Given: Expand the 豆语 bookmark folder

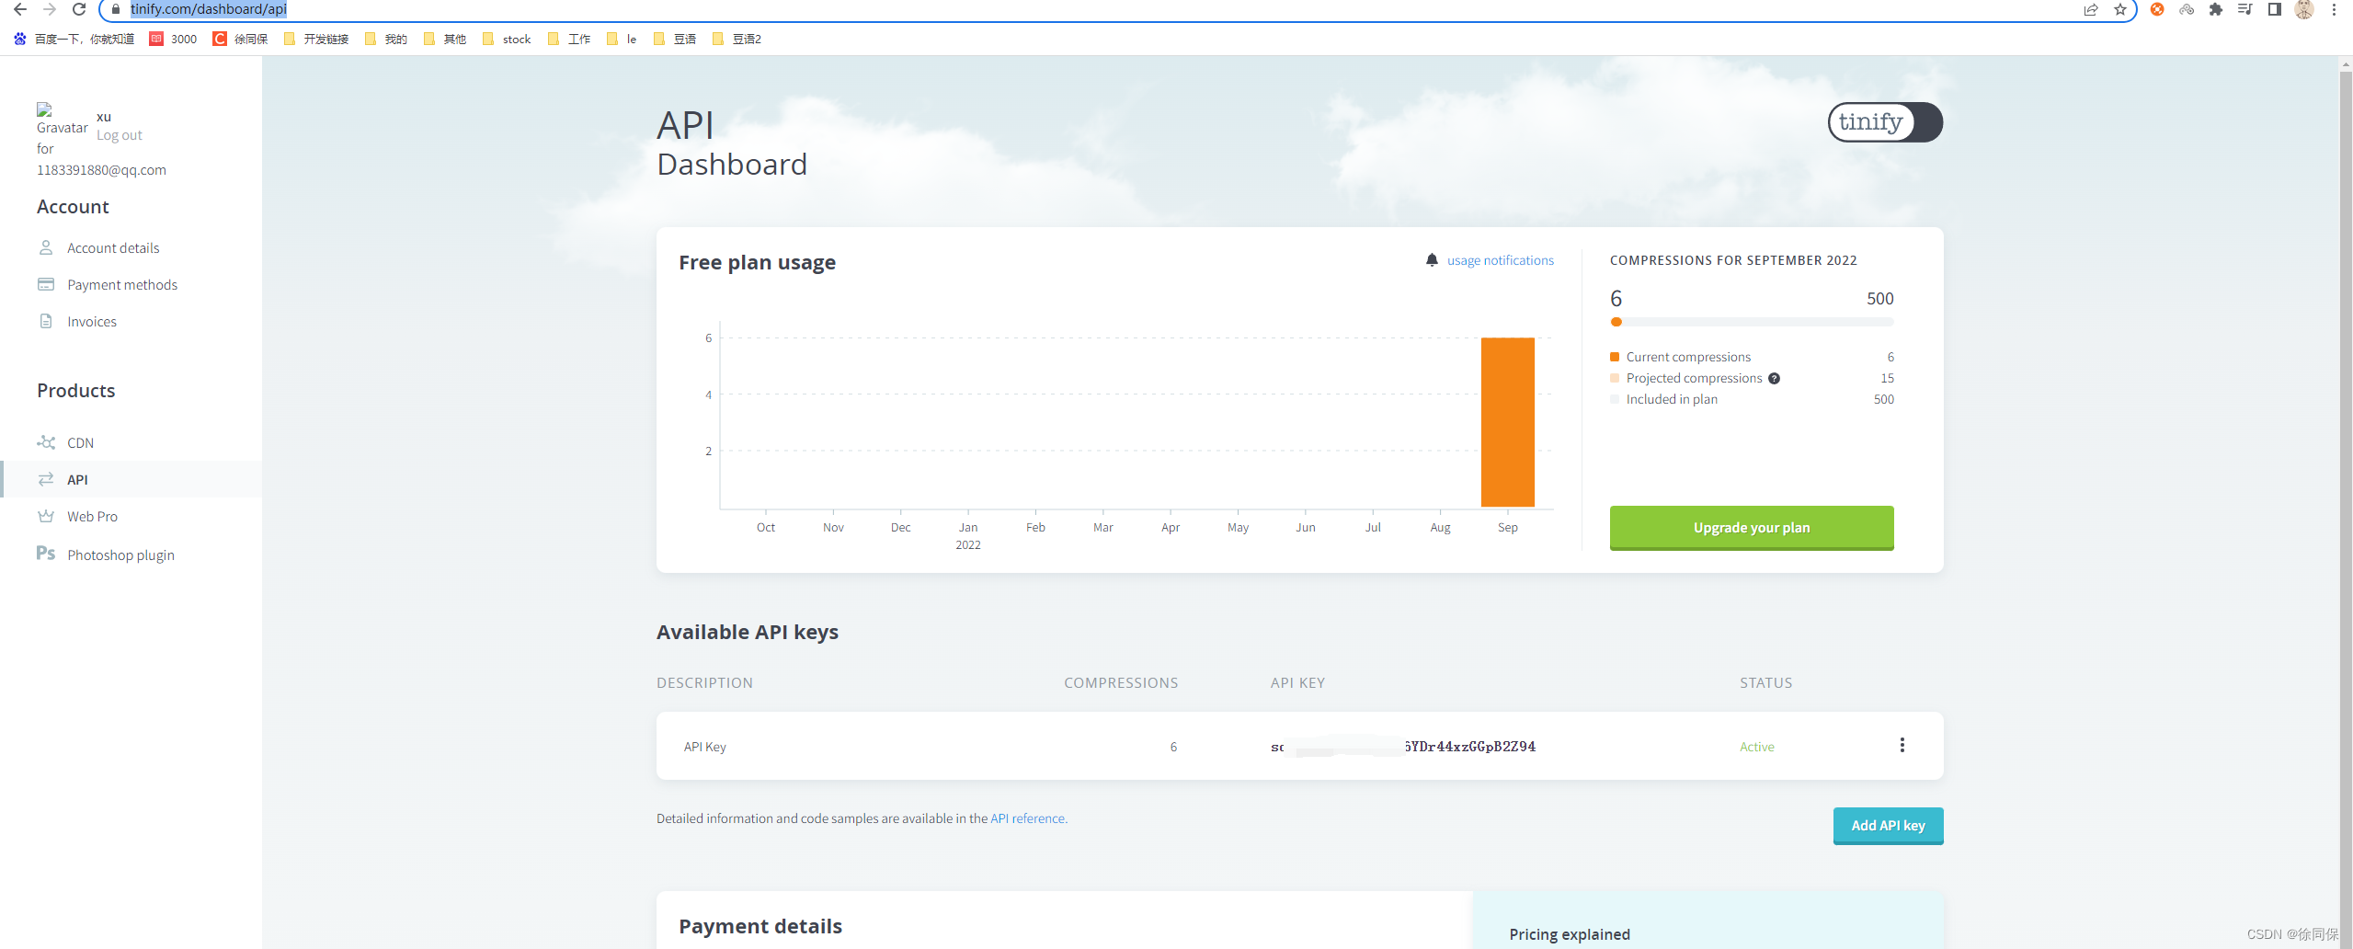Looking at the screenshot, I should [675, 39].
